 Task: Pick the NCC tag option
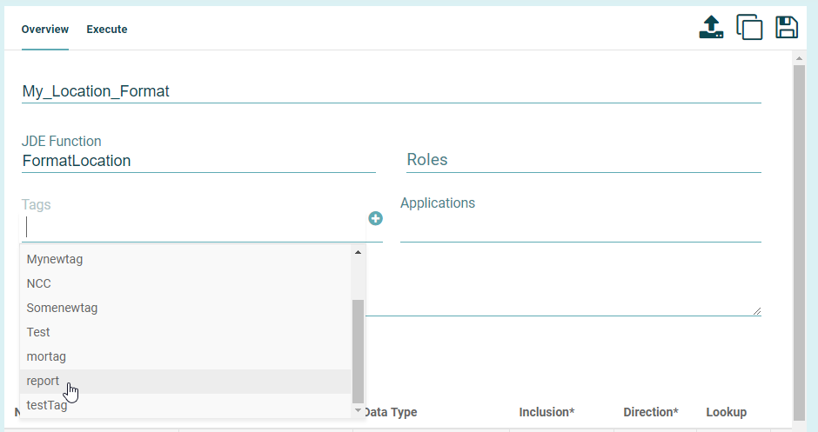point(39,283)
